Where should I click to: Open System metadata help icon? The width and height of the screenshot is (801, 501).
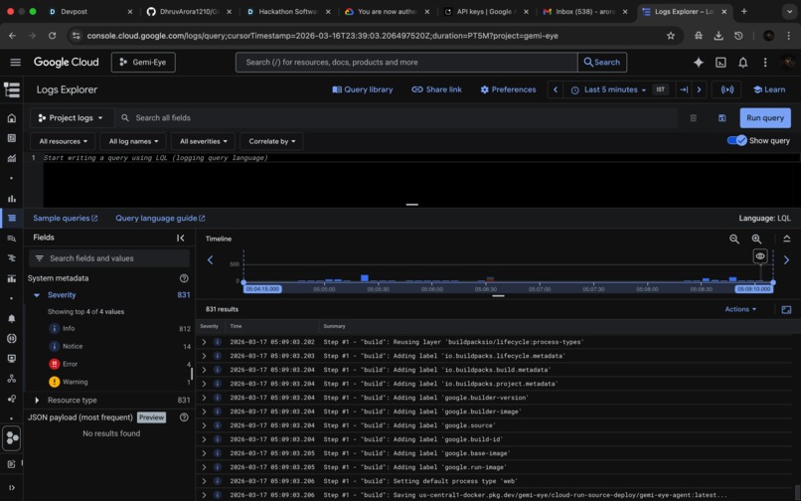click(184, 278)
